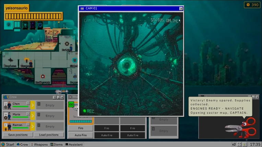Expand Maria's yellow arrow chevron
This screenshot has width=262, height=147.
coord(33,116)
